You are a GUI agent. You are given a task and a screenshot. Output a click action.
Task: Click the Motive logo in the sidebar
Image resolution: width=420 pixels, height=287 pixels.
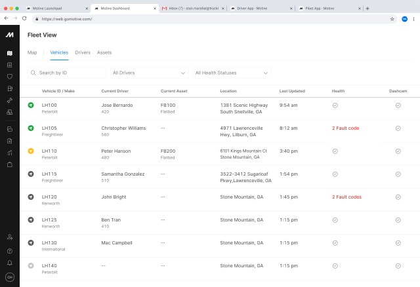coord(9,35)
